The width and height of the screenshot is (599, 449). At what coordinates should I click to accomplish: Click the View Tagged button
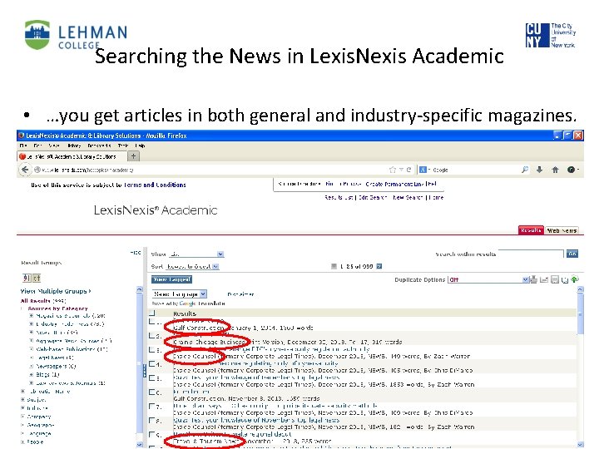pyautogui.click(x=171, y=279)
